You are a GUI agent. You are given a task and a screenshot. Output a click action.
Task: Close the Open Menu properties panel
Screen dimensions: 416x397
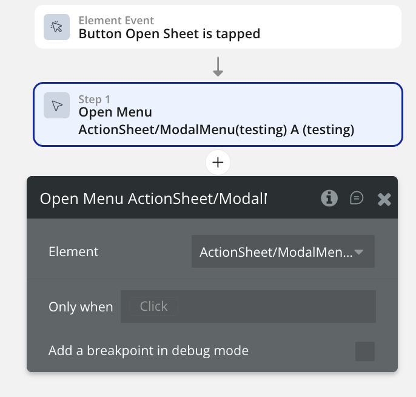[x=384, y=198]
